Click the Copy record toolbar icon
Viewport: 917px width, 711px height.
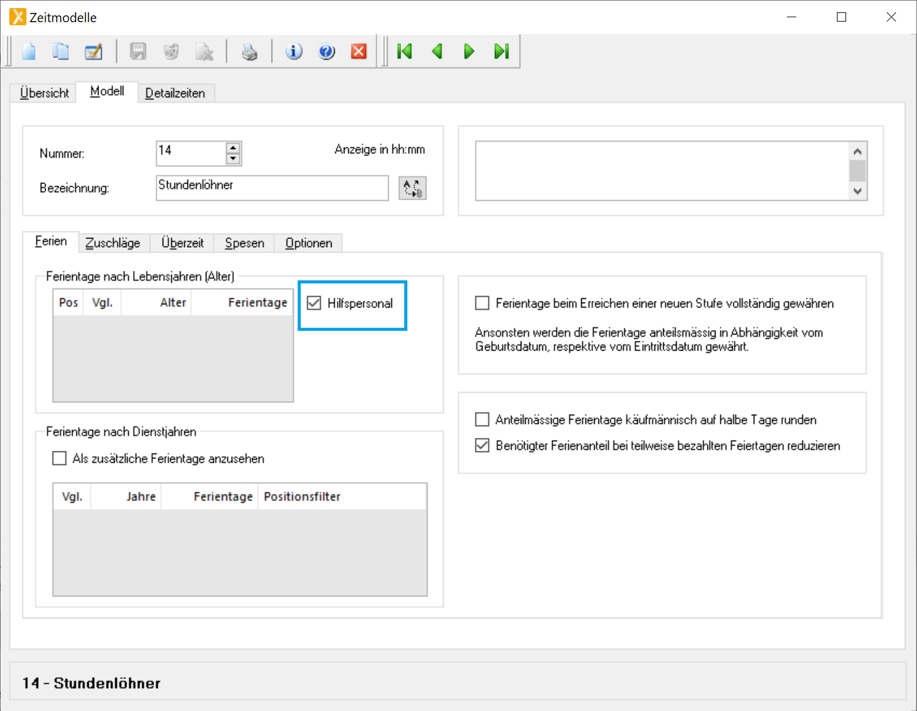coord(60,52)
